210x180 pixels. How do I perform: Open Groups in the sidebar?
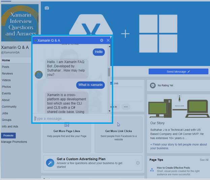point(6,120)
